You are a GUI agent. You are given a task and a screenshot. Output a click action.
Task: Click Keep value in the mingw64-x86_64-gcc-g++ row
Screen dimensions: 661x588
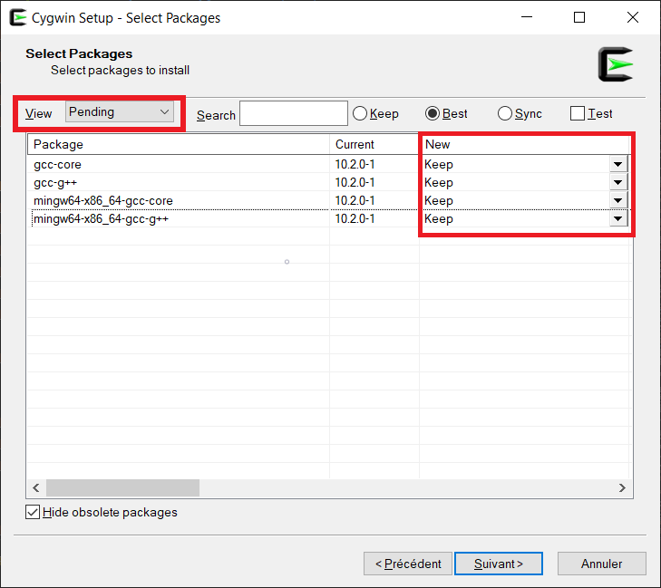[x=439, y=218]
